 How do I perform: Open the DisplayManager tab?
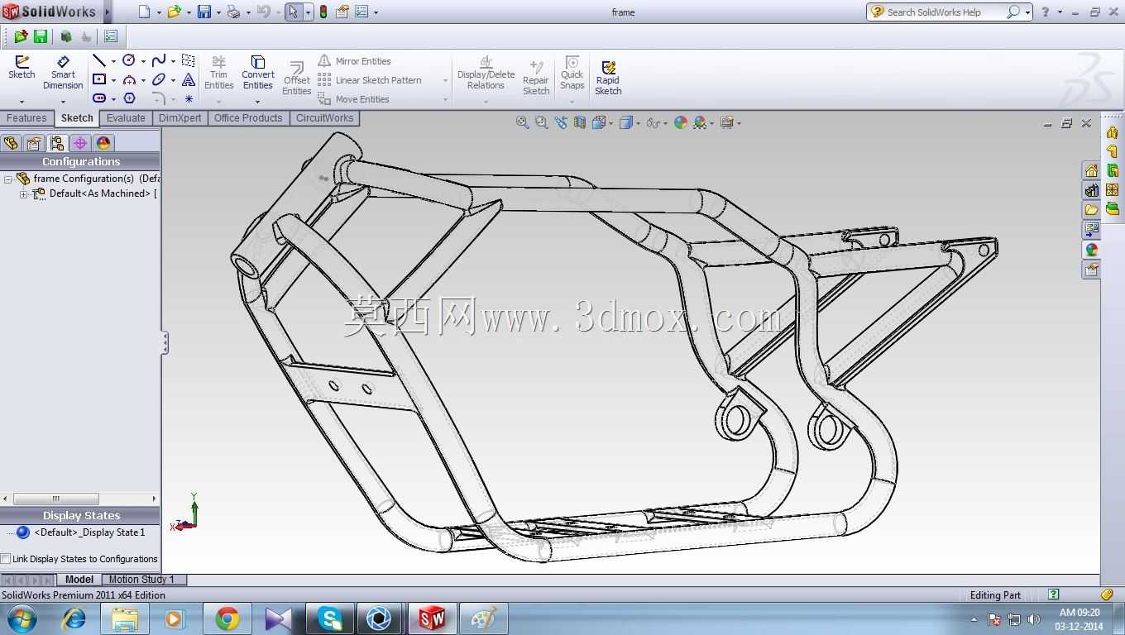(103, 143)
